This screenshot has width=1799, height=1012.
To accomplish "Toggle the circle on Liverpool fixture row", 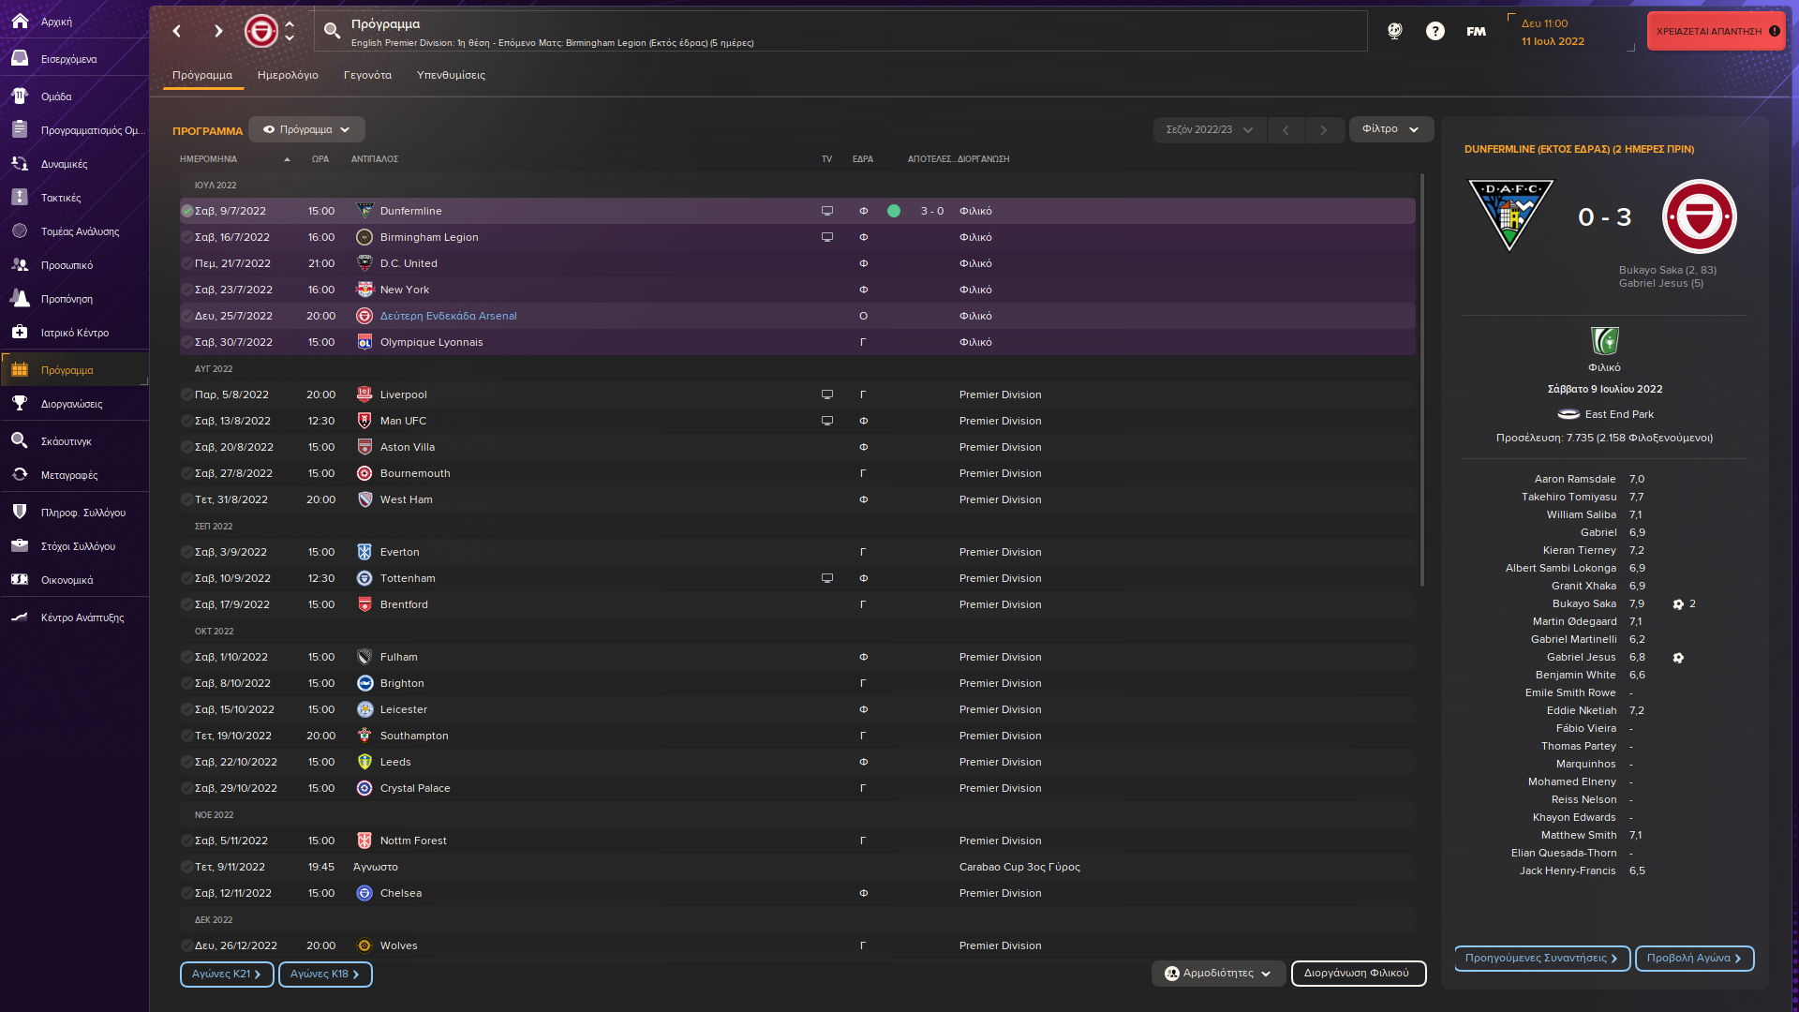I will 187,394.
